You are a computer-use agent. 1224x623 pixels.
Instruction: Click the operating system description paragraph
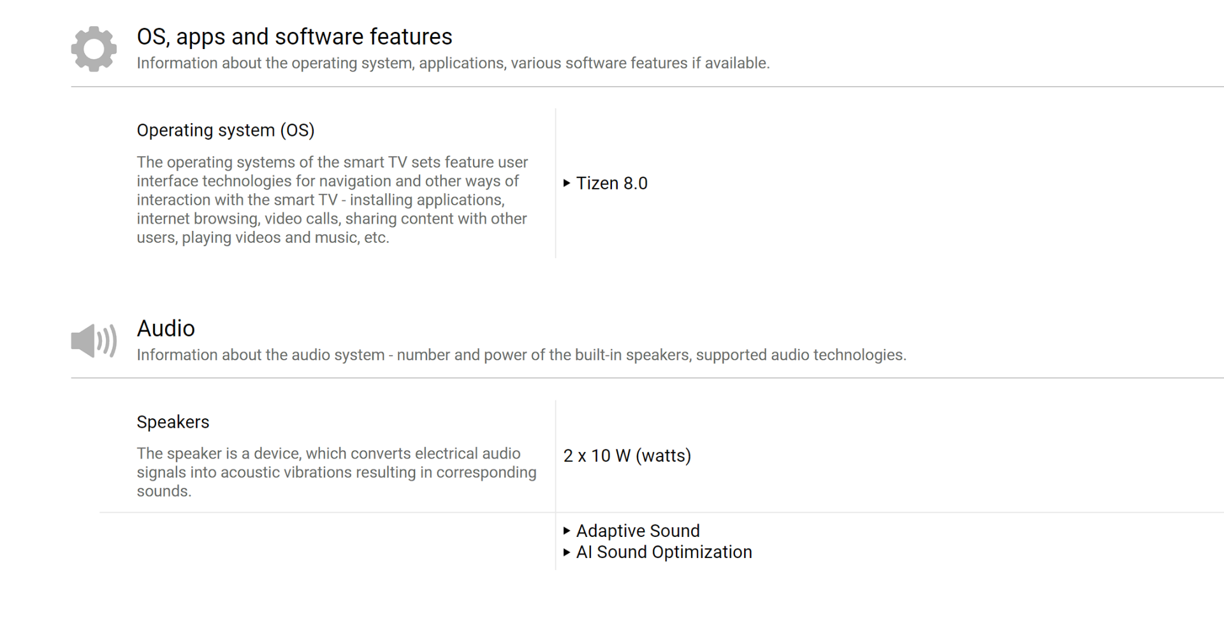pyautogui.click(x=331, y=200)
